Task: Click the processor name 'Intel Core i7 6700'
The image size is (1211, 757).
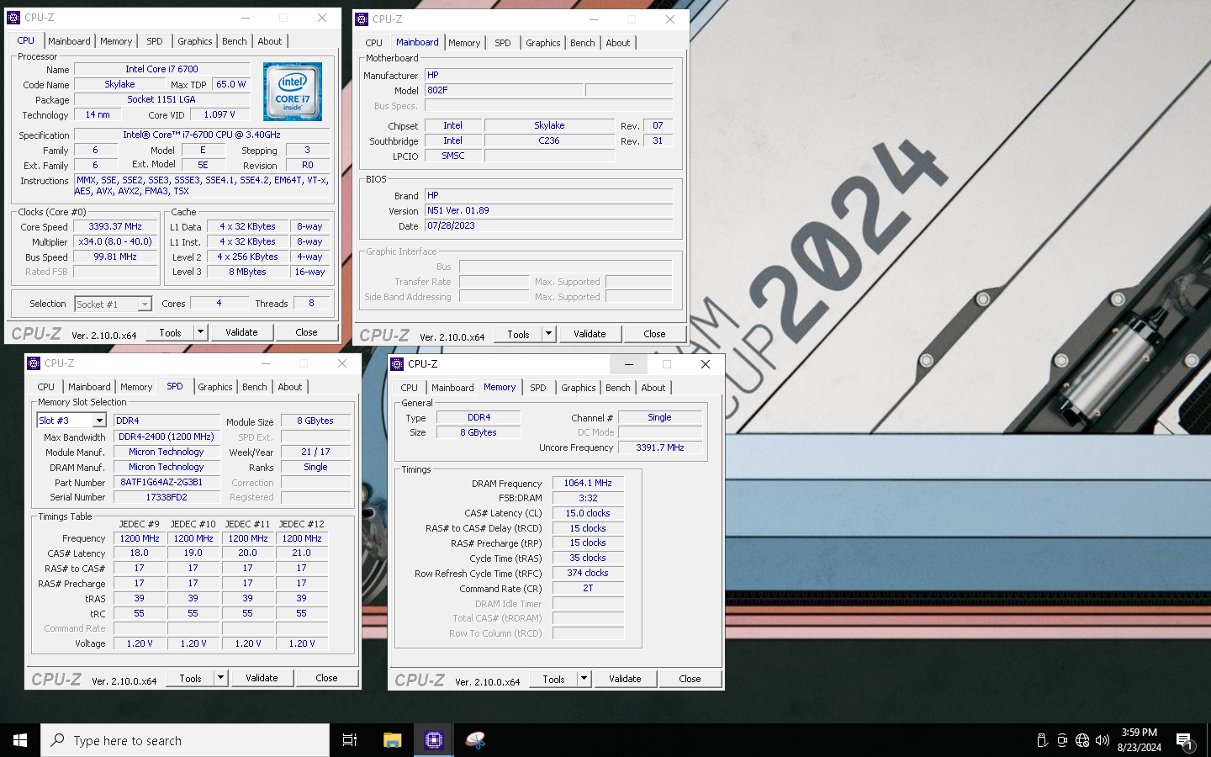Action: coord(161,69)
